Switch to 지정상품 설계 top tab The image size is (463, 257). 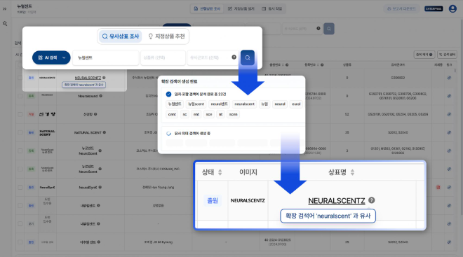coord(241,9)
